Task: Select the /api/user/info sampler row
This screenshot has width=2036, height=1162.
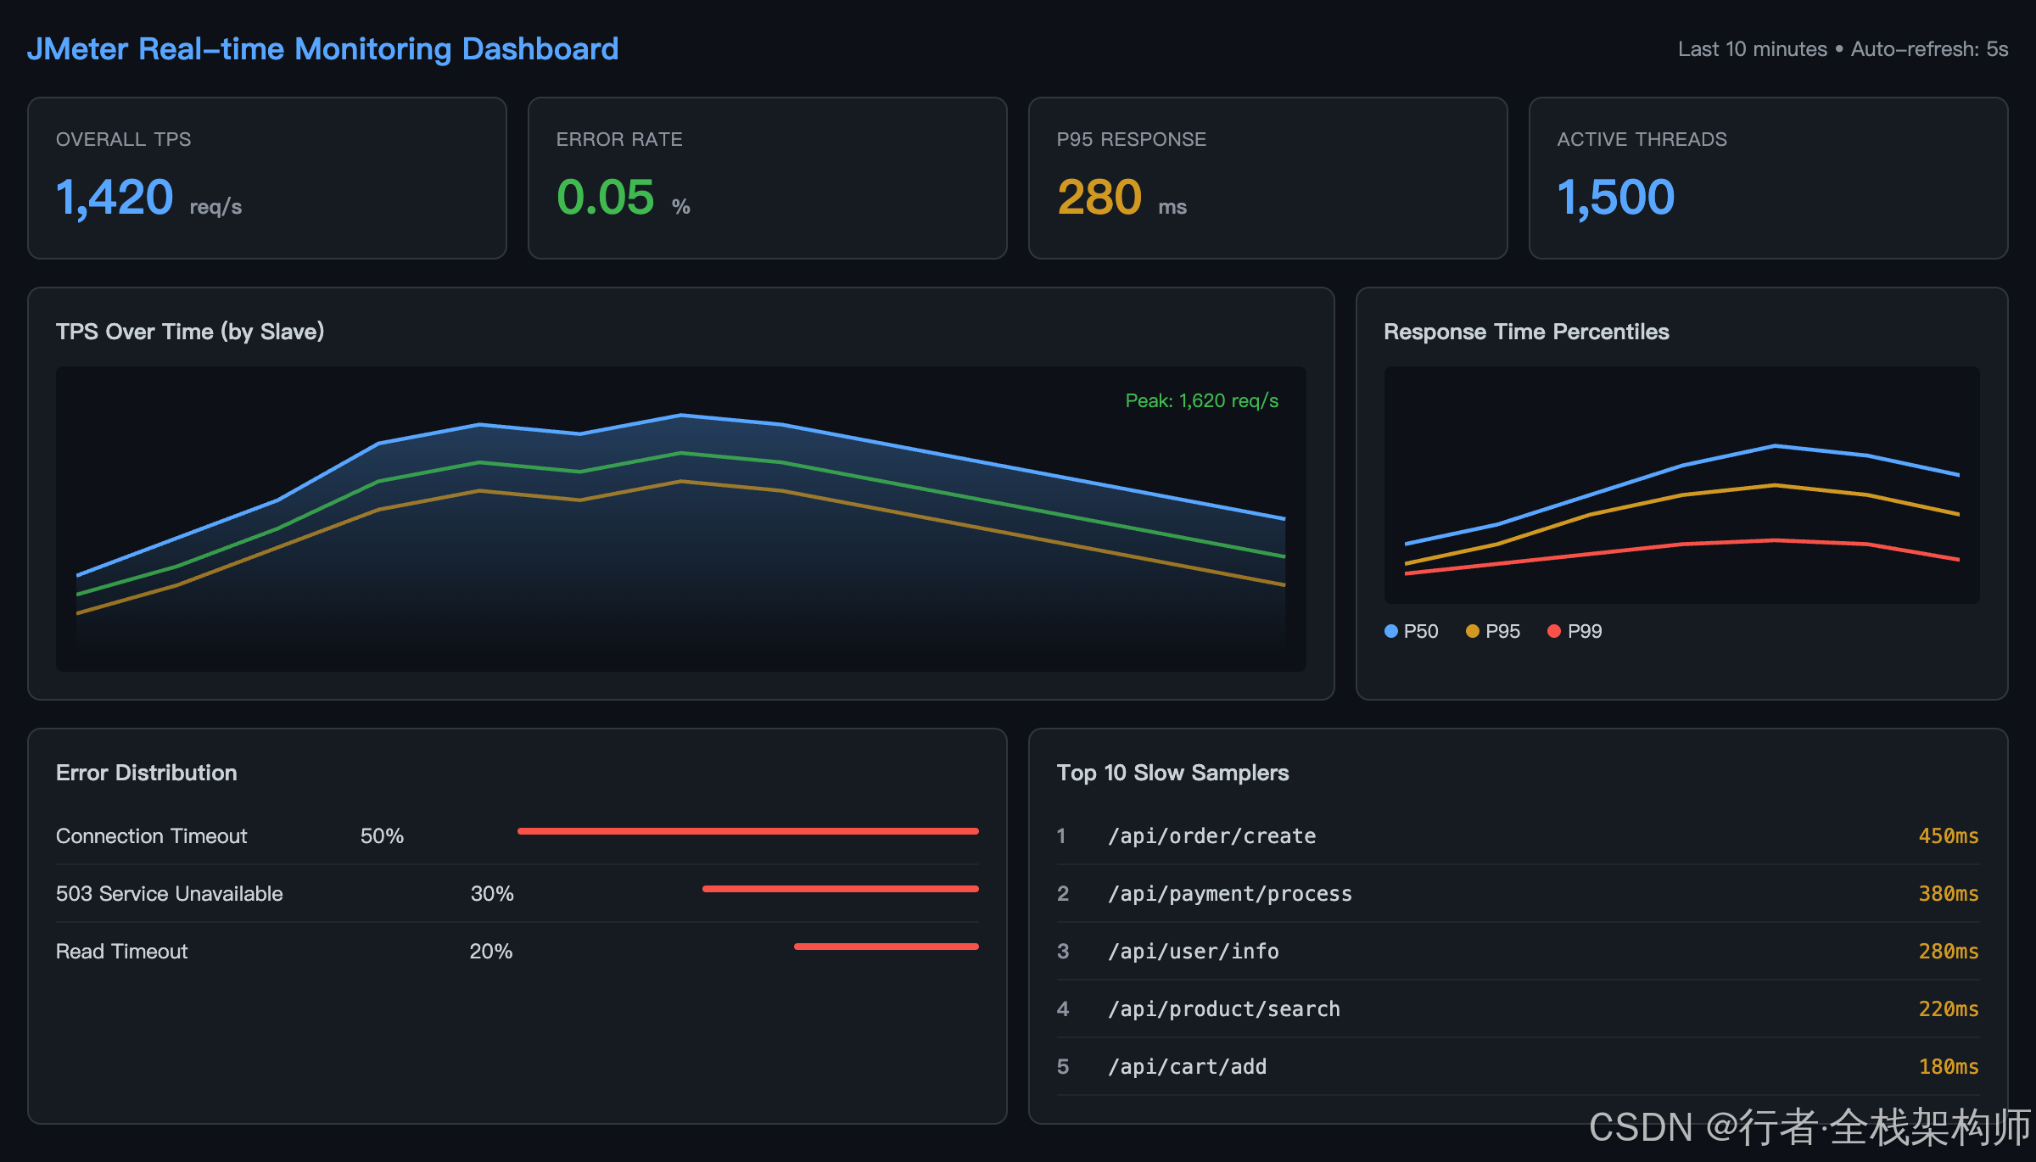Action: pos(1518,952)
